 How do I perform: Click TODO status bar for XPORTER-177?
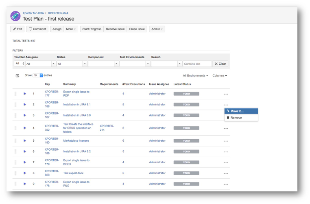[186, 94]
